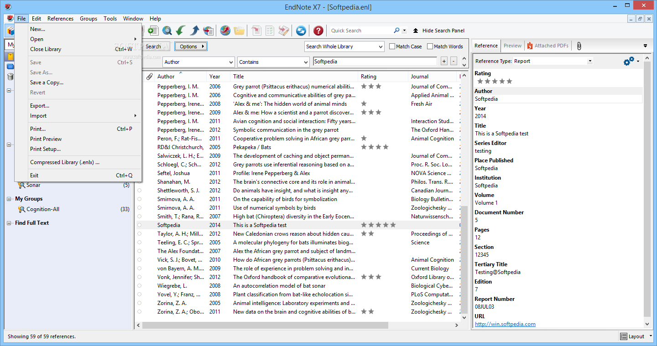
Task: Click the Layout icon in status bar
Action: [x=624, y=336]
